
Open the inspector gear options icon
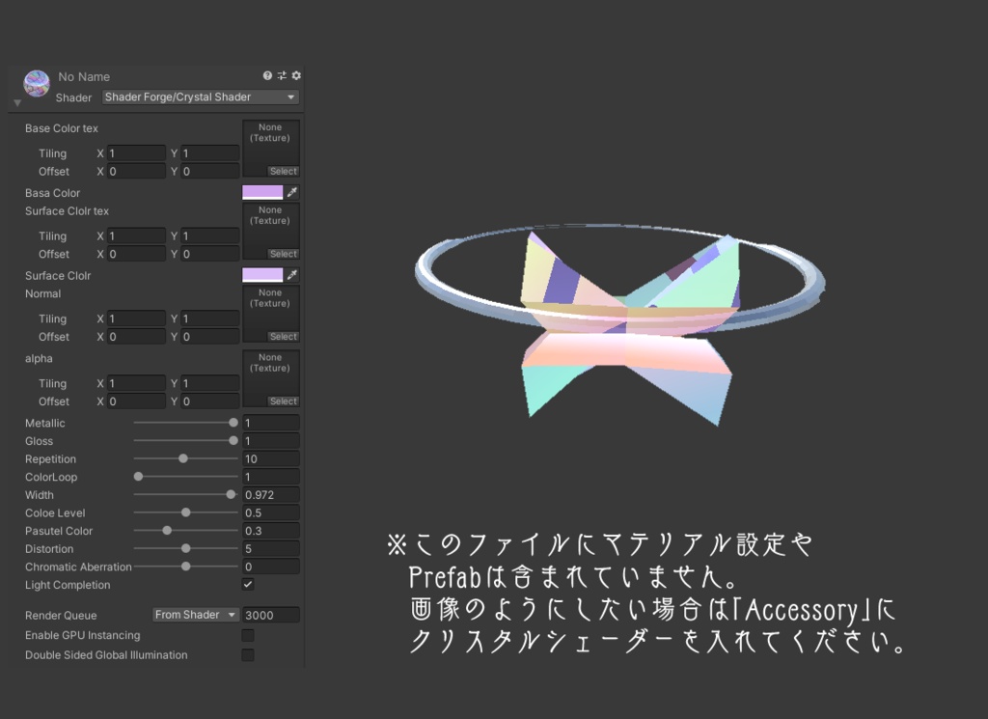295,75
